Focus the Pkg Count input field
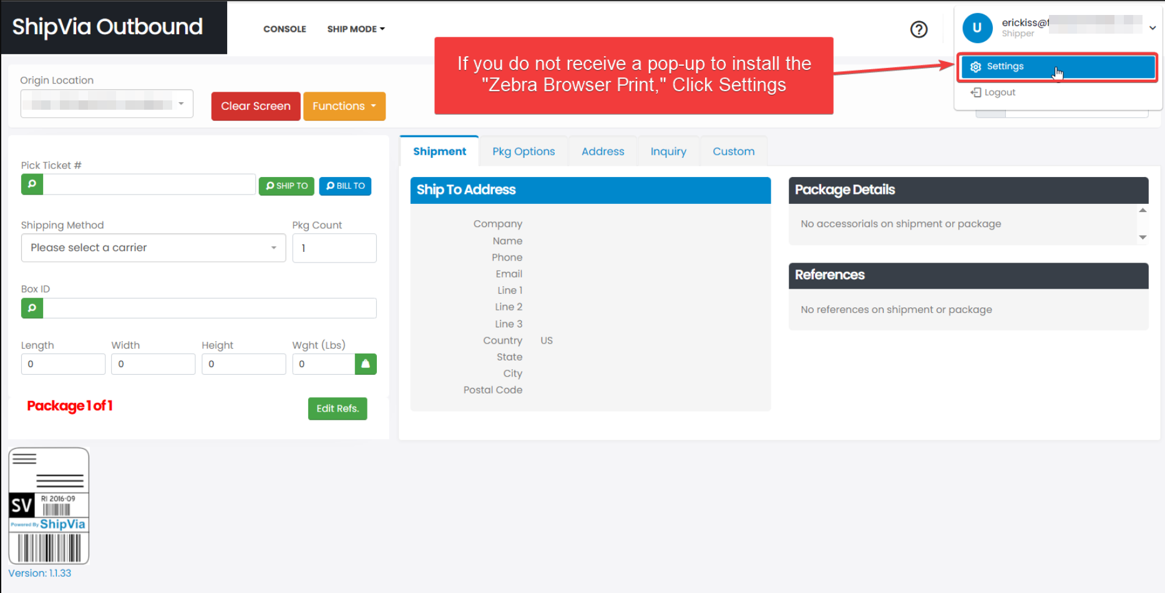Screen dimensions: 1165x593 coord(334,248)
